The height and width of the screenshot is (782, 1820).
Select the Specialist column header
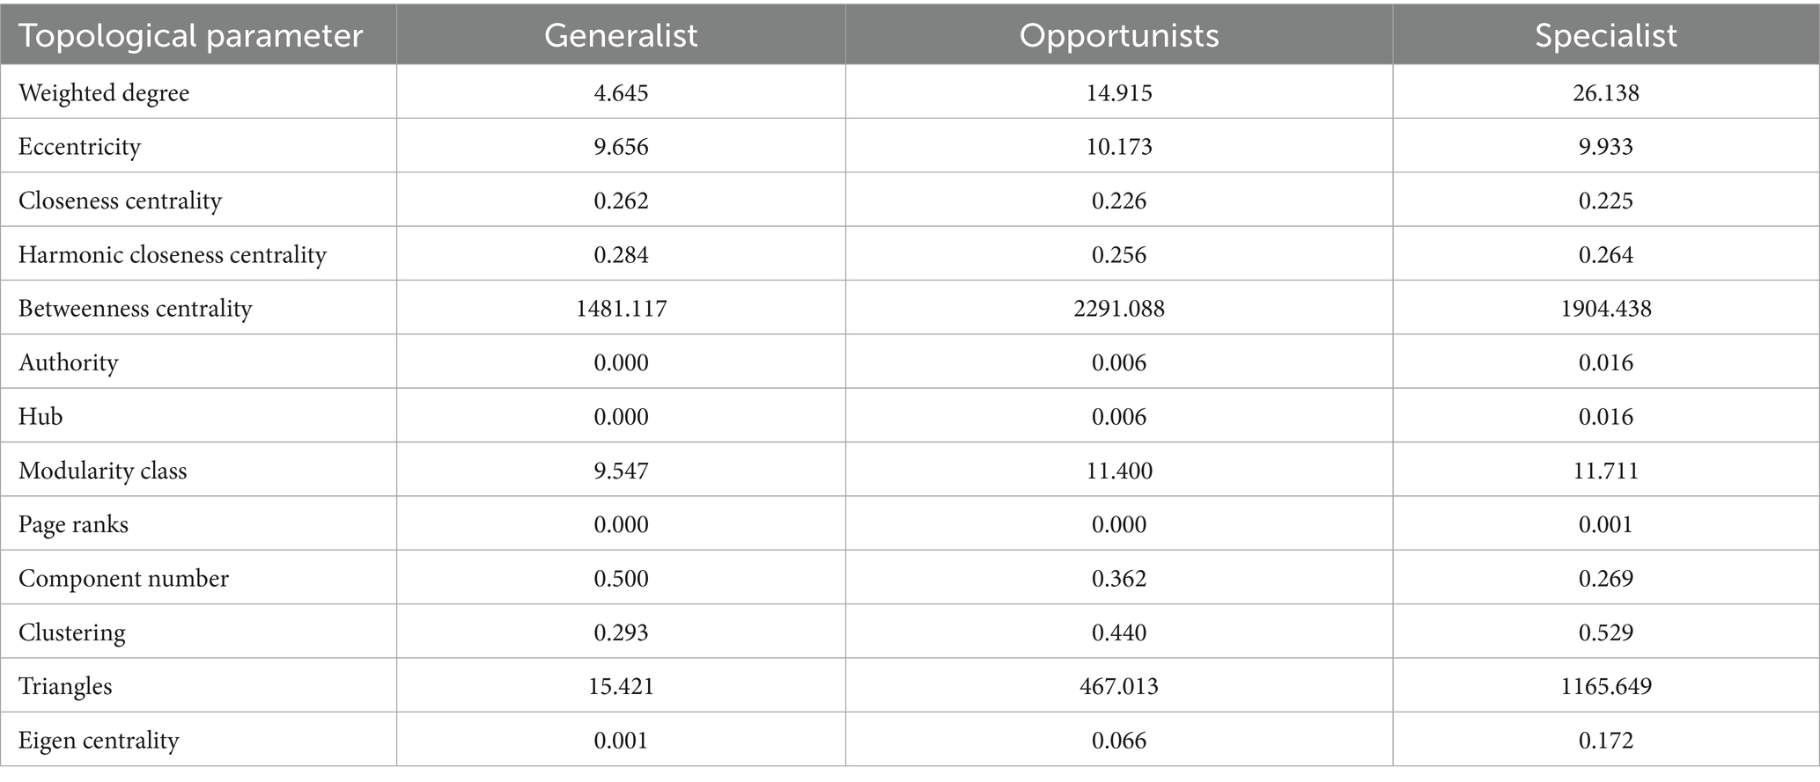pos(1606,35)
